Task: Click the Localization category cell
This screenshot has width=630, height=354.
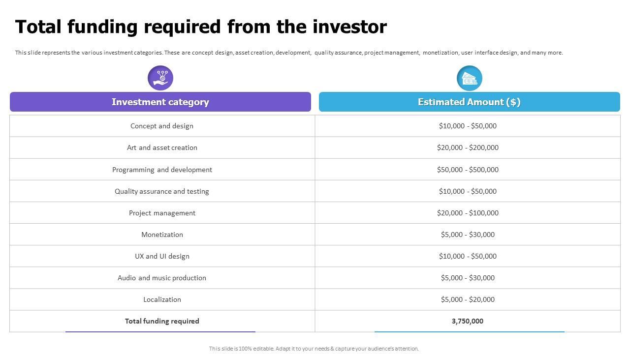Action: coord(162,299)
